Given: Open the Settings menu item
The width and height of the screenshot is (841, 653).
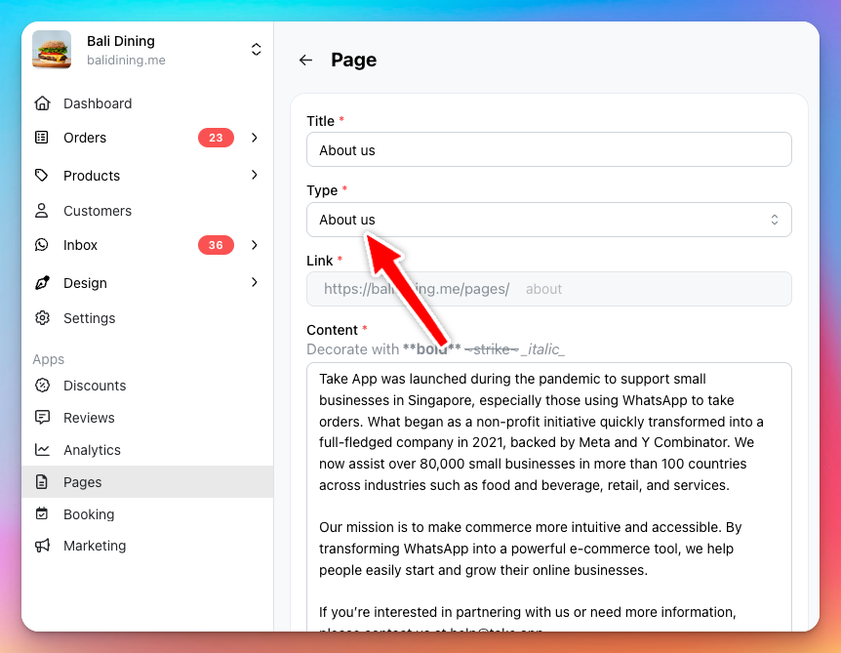Looking at the screenshot, I should coord(147,317).
